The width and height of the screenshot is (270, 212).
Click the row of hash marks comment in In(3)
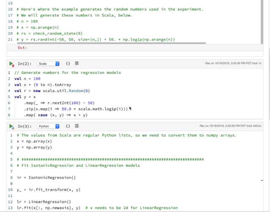(110, 160)
